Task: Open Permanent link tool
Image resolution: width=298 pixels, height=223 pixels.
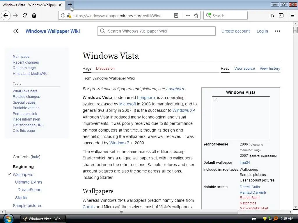Action: pos(25,114)
